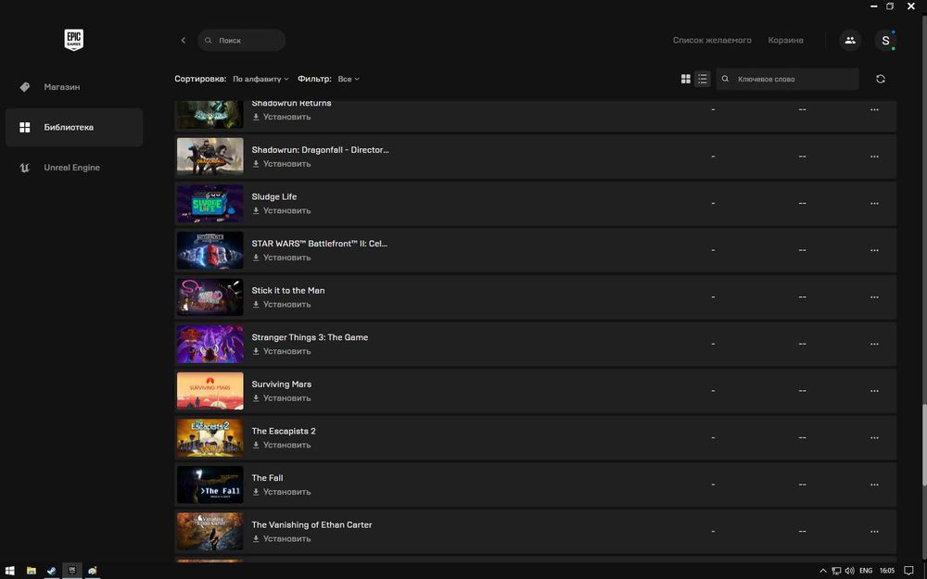Open more options for The Fall
The image size is (927, 579).
tap(874, 485)
